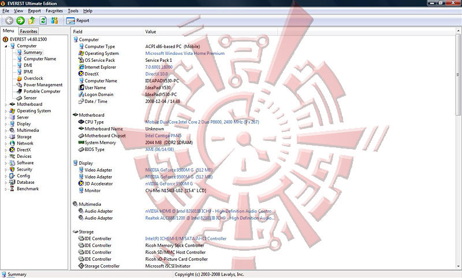Collapse the Computer tree node
Screen dimensions: 462x278
tap(6, 46)
